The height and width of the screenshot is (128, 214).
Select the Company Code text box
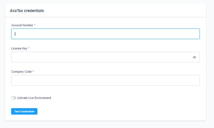[105, 80]
